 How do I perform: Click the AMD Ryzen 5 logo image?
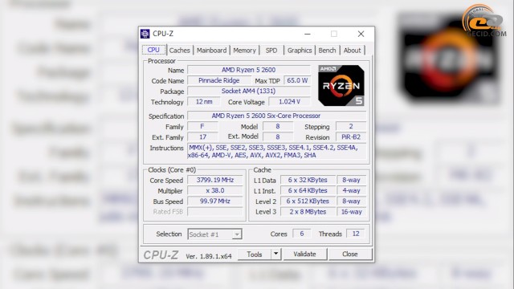(341, 86)
